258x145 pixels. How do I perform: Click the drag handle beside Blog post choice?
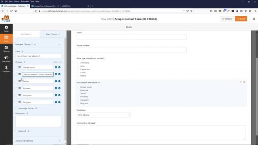[20, 102]
